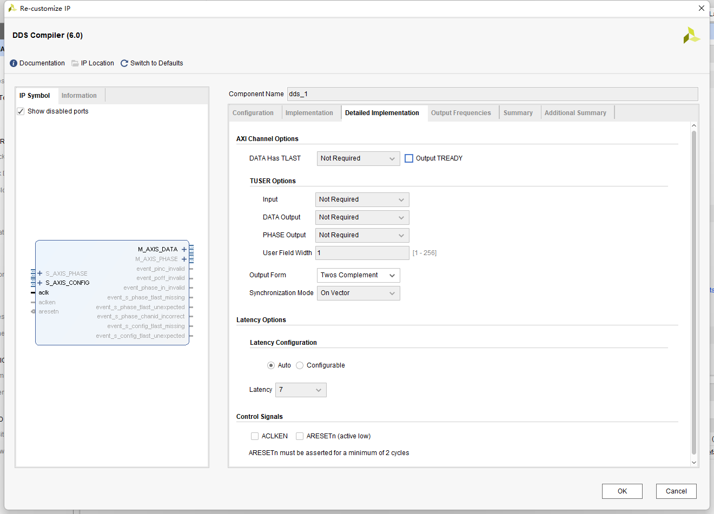Select the IP Symbol tab
The width and height of the screenshot is (714, 514).
[35, 96]
